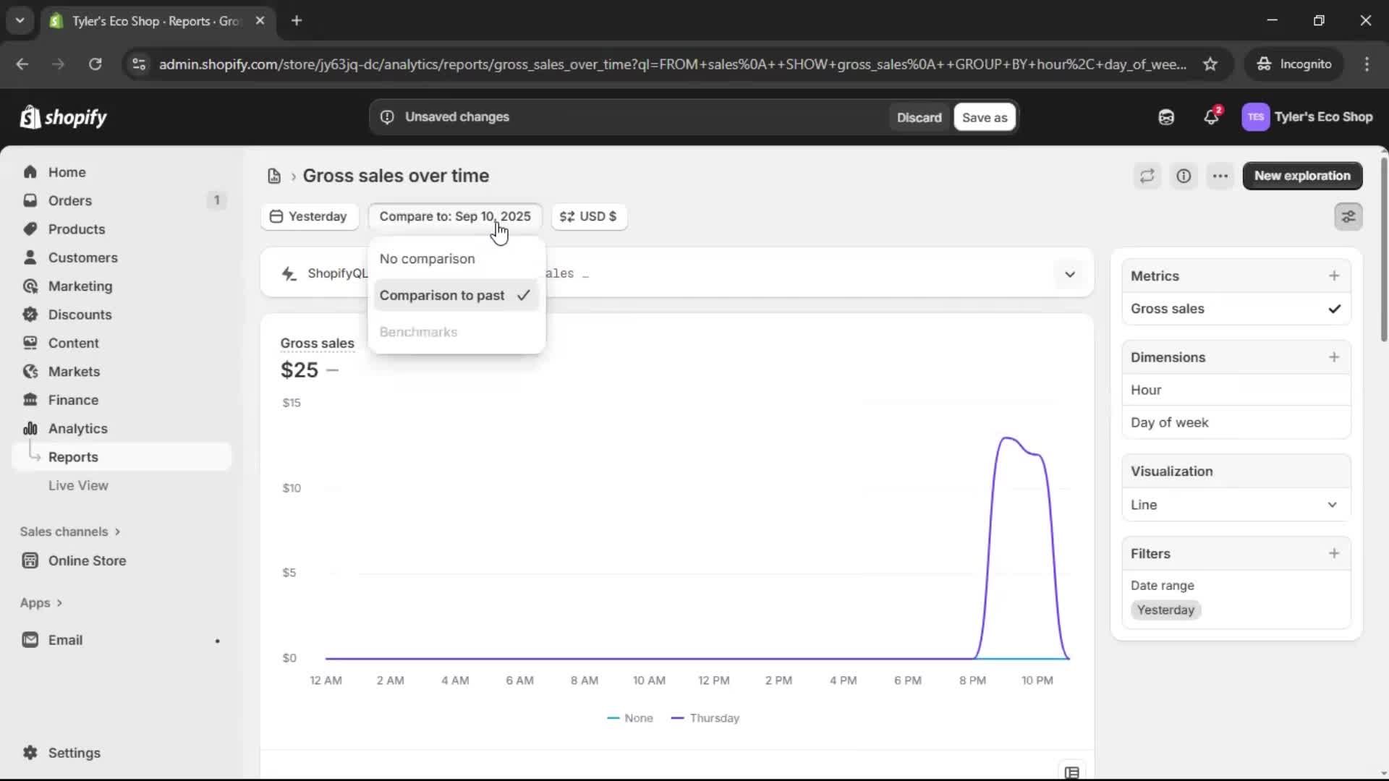Select Comparison to past option
The height and width of the screenshot is (781, 1389).
441,295
